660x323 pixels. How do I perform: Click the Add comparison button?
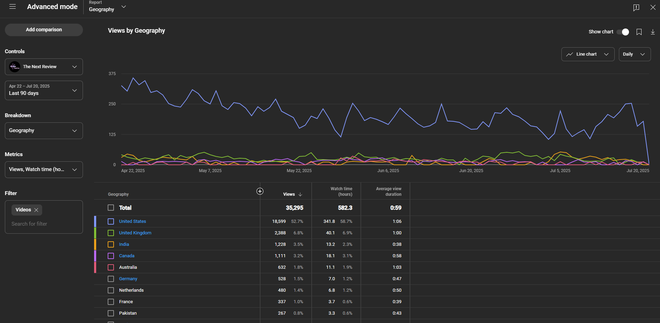point(44,30)
